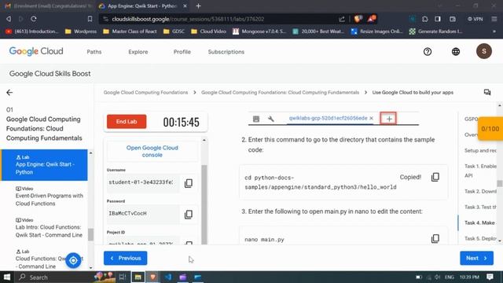Open the Master Class of React bookmark folder

click(x=130, y=31)
